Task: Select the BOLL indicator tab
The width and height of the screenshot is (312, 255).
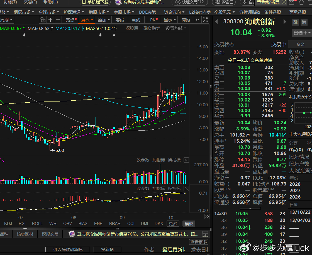Action: tap(37, 224)
